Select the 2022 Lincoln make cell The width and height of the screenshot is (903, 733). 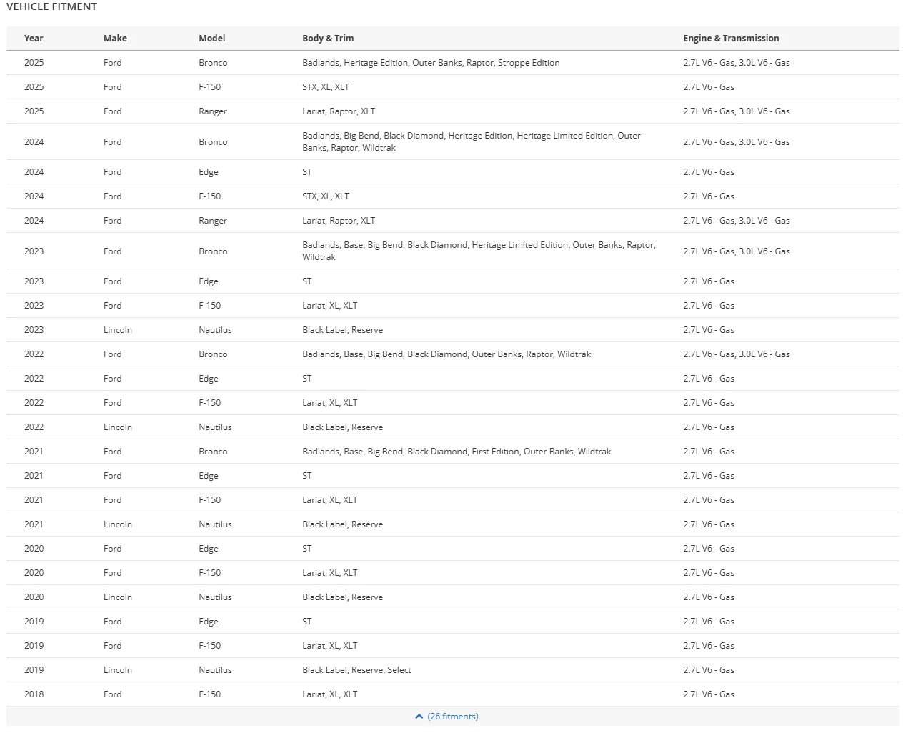[x=118, y=427]
